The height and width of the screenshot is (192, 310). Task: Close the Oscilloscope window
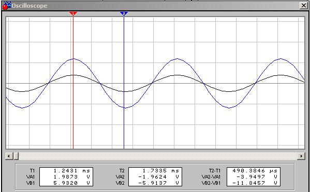[304, 6]
